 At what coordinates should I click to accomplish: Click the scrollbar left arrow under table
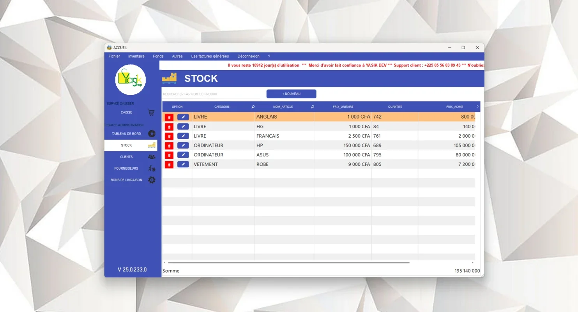(x=164, y=263)
